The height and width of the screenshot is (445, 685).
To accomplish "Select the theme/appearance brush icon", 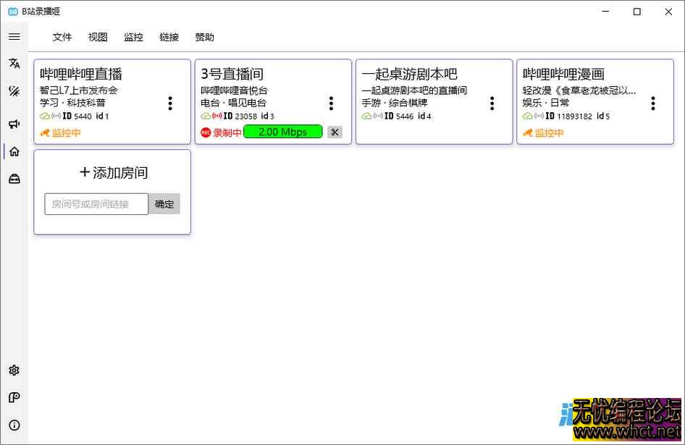I will (14, 92).
